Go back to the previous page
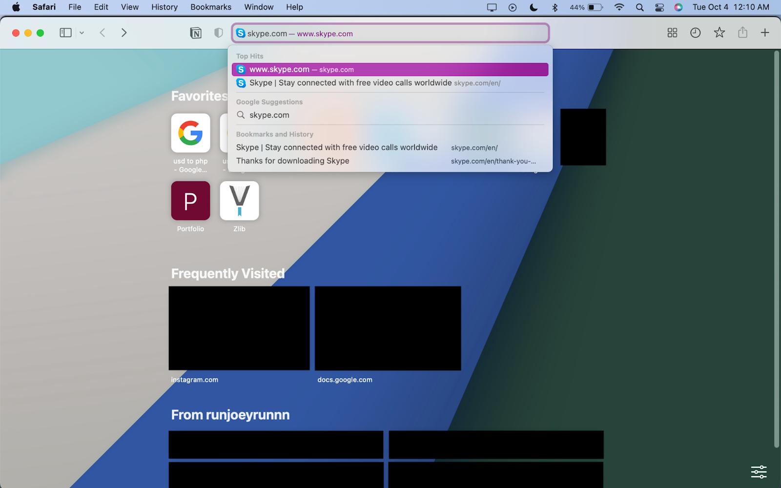Screen dimensions: 781x488 [x=103, y=33]
